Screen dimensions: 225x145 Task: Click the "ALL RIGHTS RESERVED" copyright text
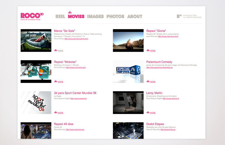(192, 17)
